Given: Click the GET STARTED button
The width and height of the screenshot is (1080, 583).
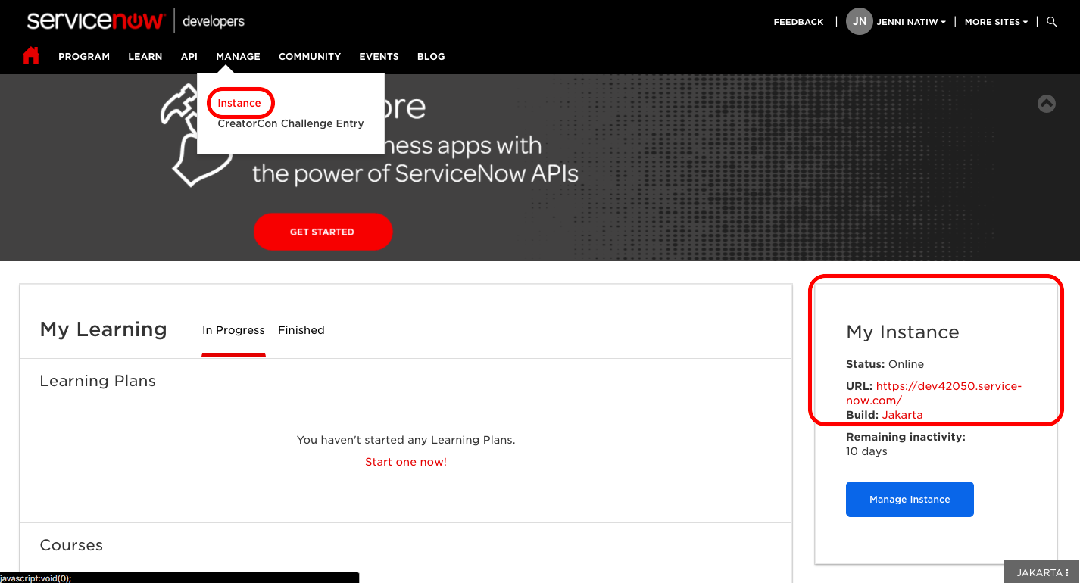Looking at the screenshot, I should (x=323, y=232).
